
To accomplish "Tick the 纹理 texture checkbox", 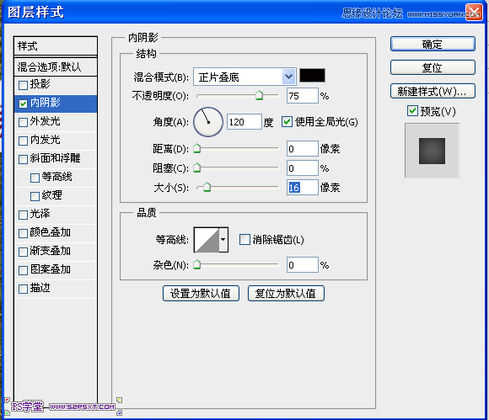I will (x=35, y=196).
